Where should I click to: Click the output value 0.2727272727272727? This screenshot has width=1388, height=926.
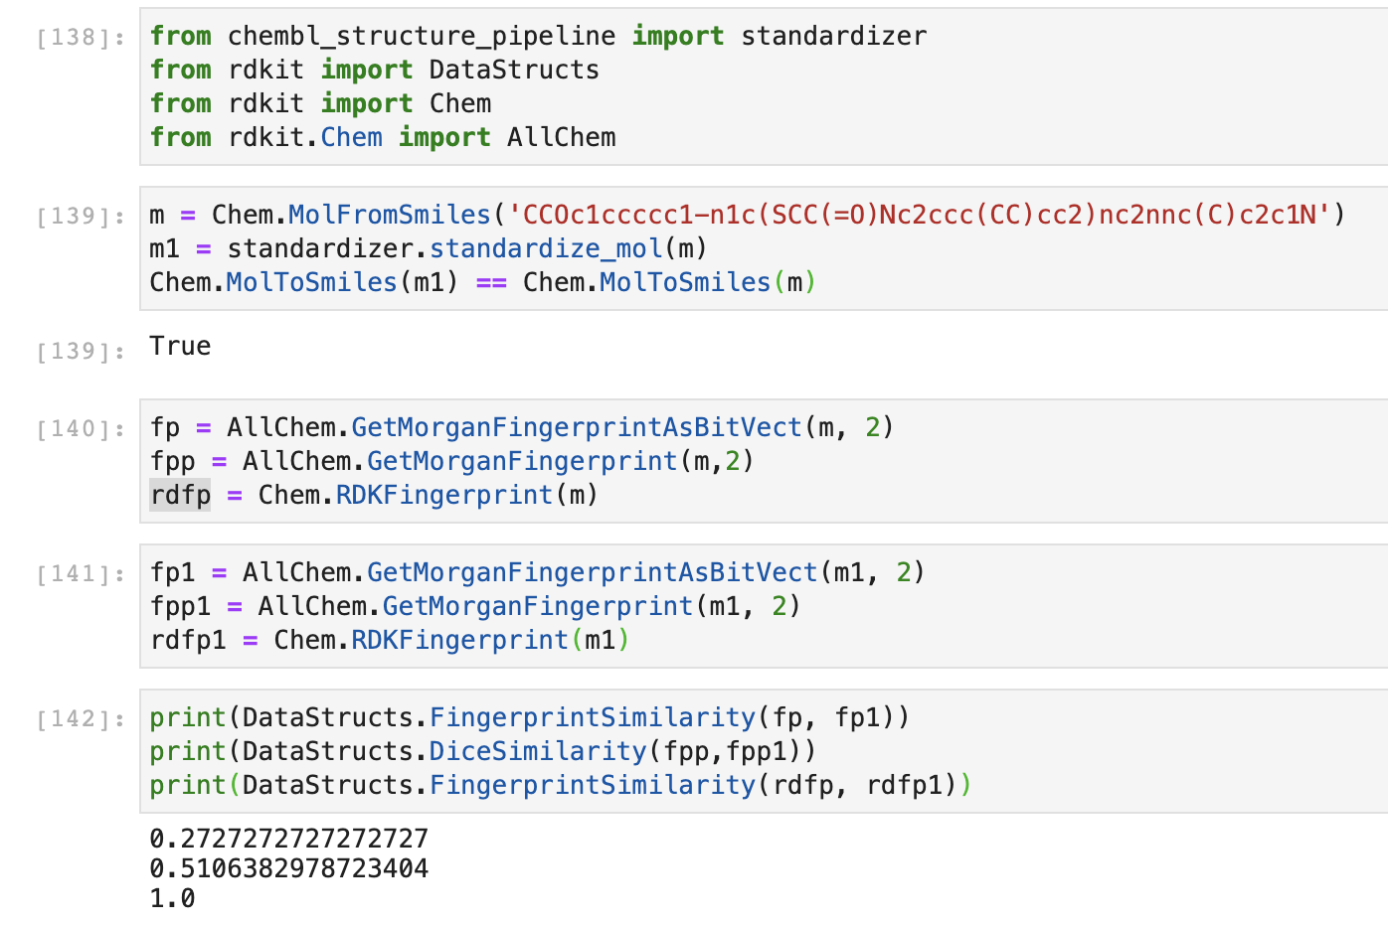288,838
